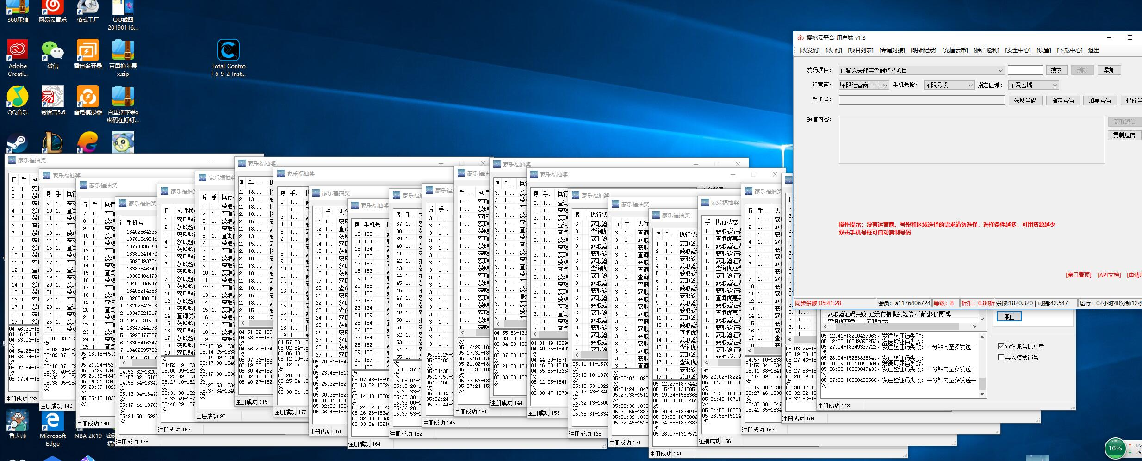Uncheck the 查询账号优惠券 checkbox

[1001, 346]
